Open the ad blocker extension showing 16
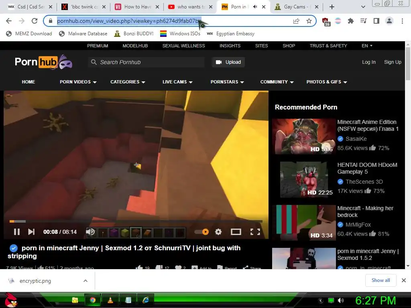This screenshot has width=411, height=308. [x=326, y=22]
